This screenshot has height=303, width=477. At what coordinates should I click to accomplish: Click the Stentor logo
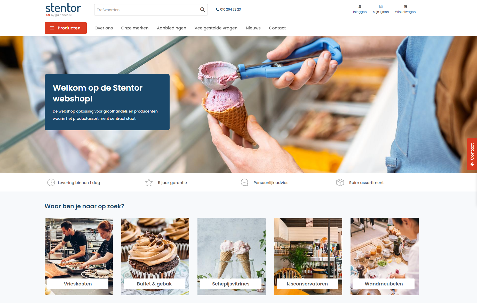point(63,10)
